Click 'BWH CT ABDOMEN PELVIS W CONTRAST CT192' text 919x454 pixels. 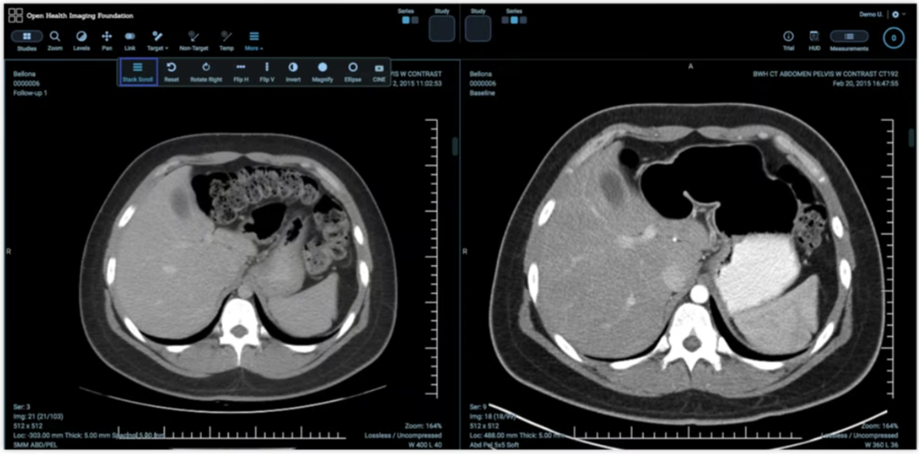click(826, 74)
